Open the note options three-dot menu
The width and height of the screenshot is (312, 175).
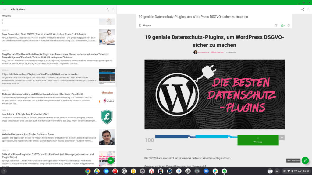click(x=308, y=9)
